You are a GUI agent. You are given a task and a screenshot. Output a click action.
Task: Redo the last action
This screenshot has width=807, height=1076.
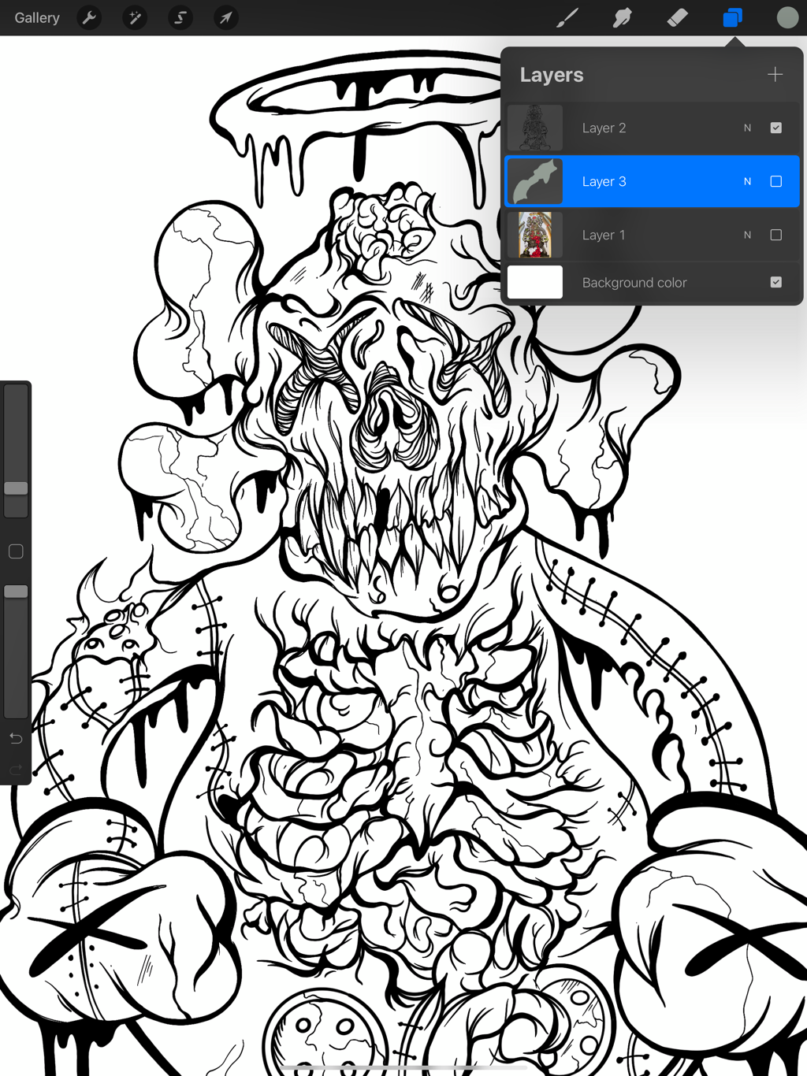[16, 770]
